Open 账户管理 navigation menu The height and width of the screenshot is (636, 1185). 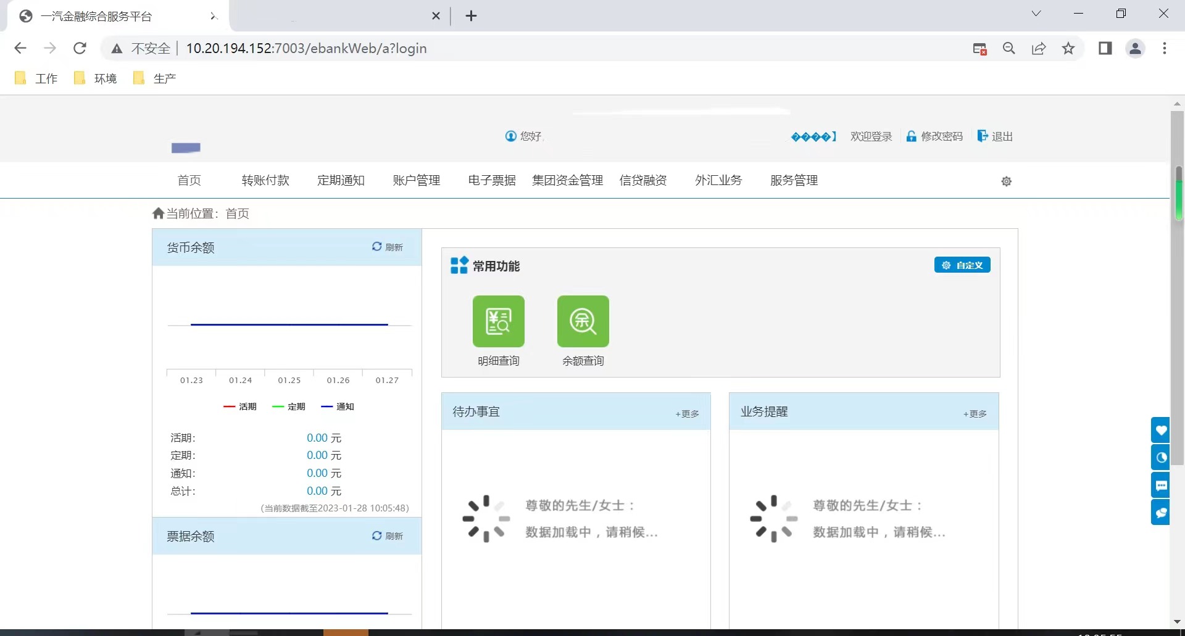pos(417,180)
